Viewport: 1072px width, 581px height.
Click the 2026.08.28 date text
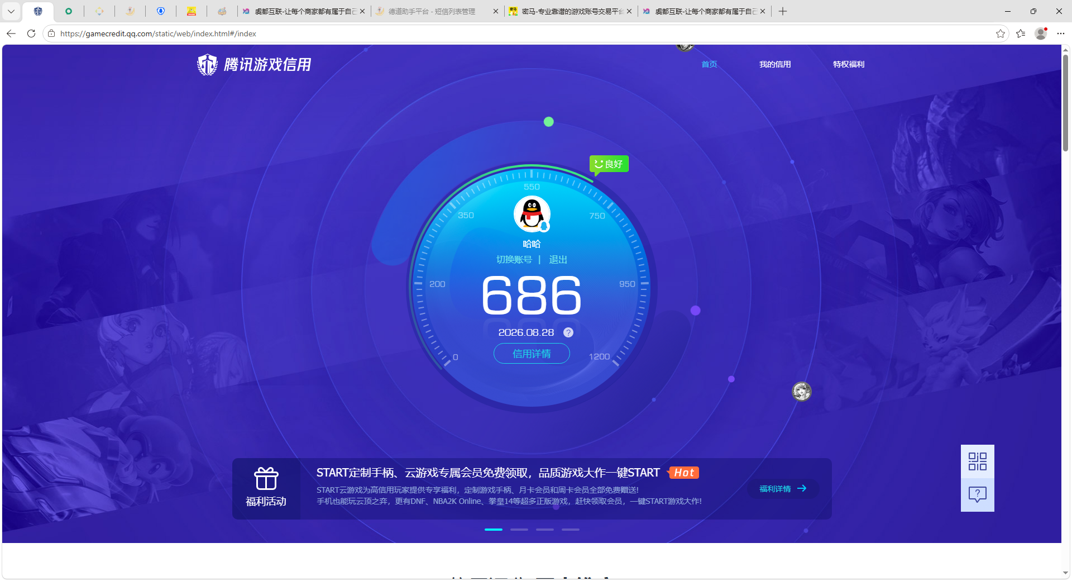526,332
